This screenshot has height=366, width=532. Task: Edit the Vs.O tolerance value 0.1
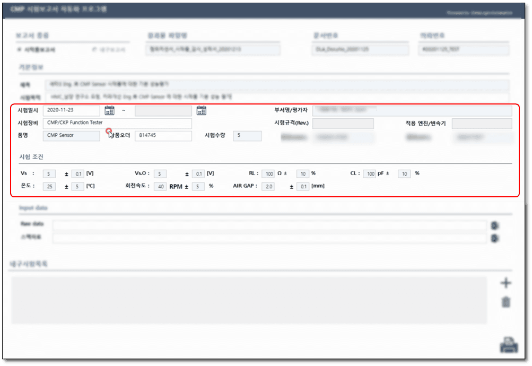[198, 174]
